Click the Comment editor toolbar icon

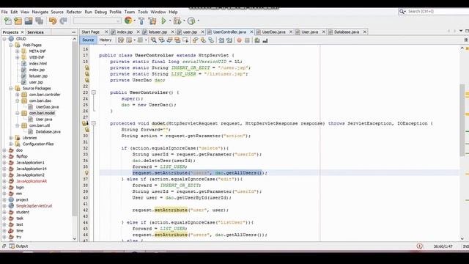(257, 40)
